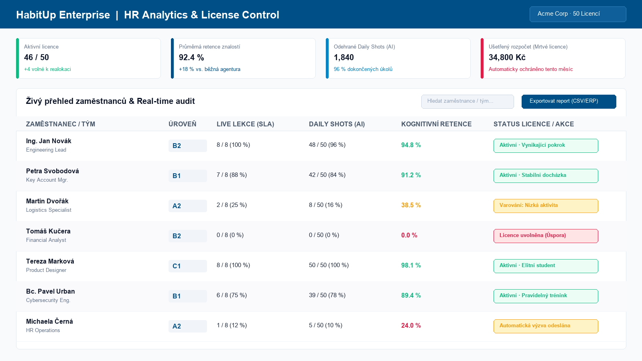Click the 96 % dokončených úkolů text
Viewport: 642px width, 361px height.
click(363, 69)
